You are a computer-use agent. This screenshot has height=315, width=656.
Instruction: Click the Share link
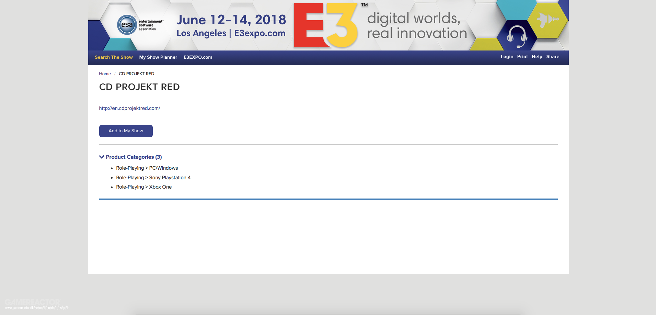pos(553,57)
